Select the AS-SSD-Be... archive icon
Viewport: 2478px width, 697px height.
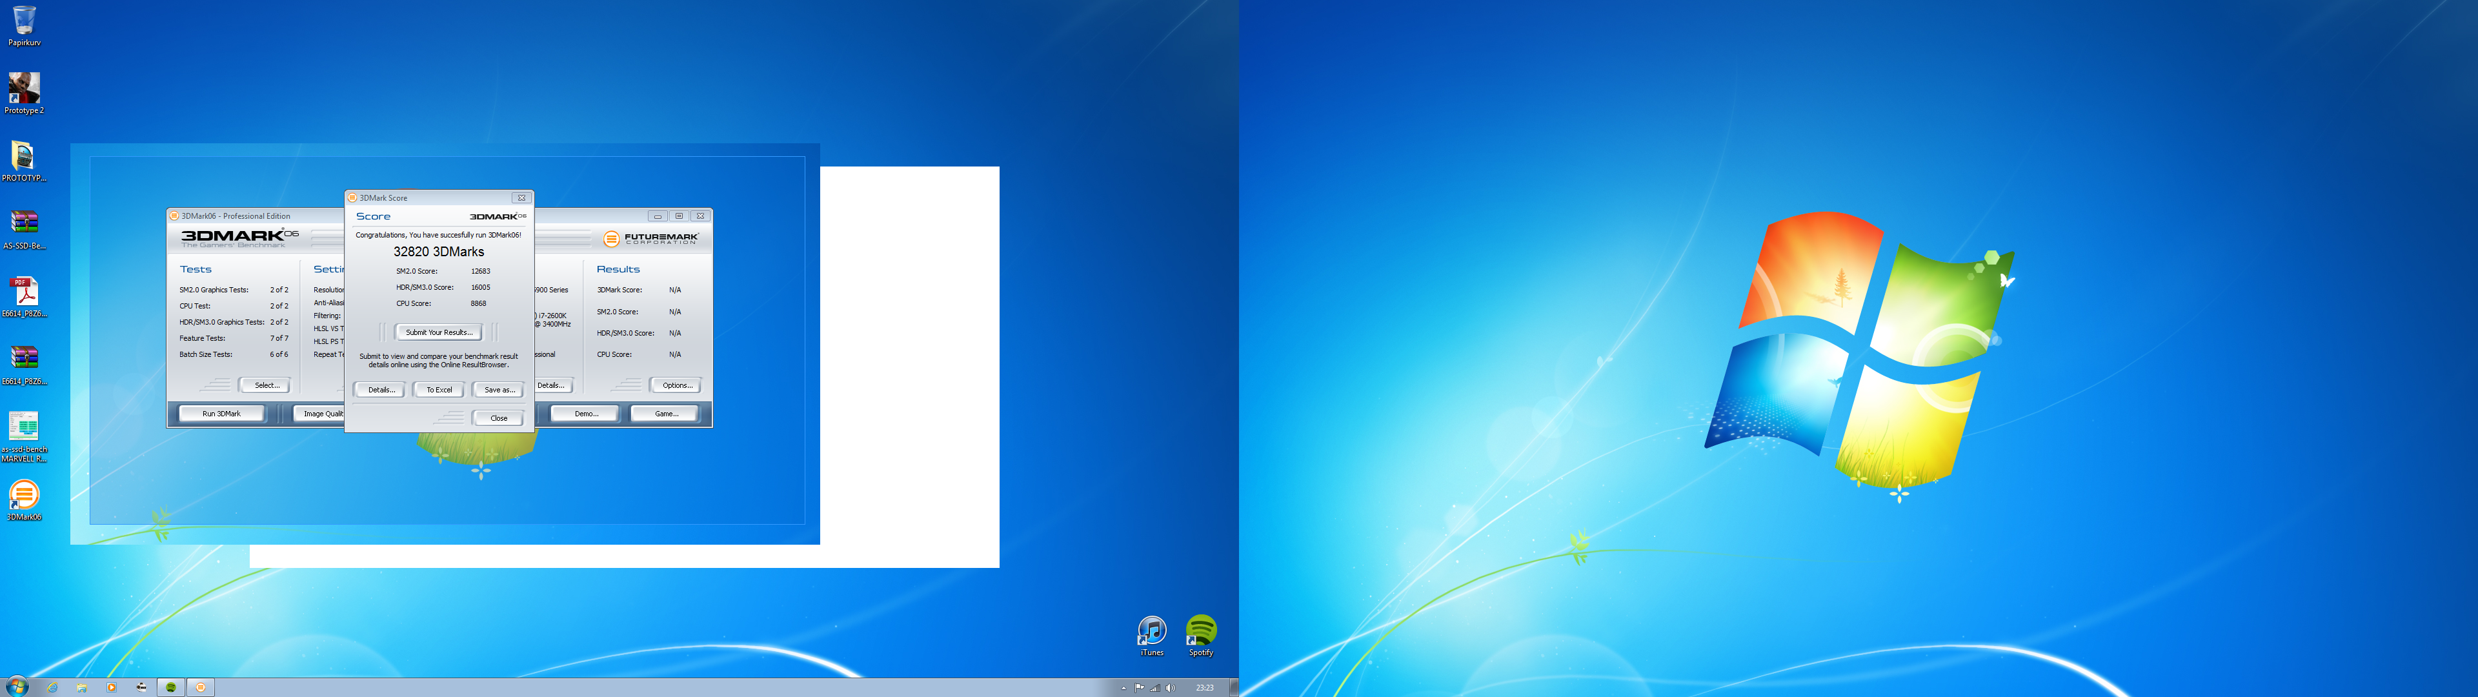click(24, 229)
